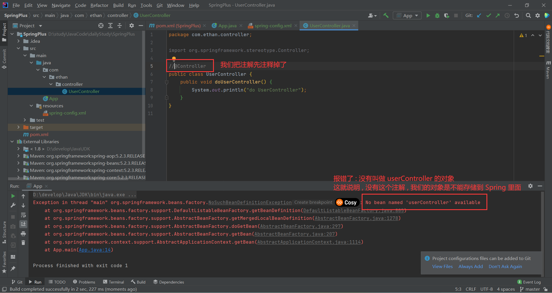Open the Navigate menu

coord(61,5)
